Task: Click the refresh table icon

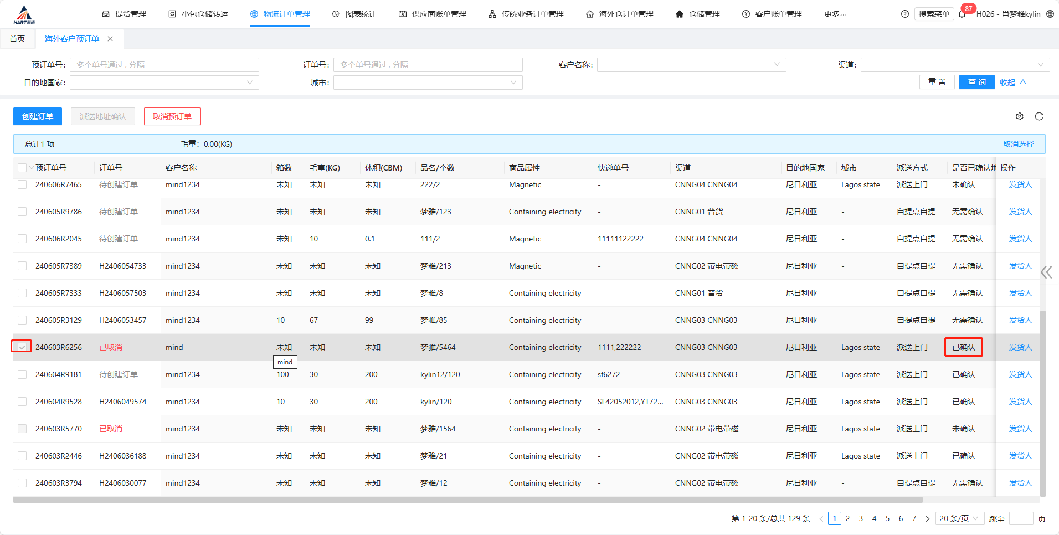Action: (x=1039, y=116)
